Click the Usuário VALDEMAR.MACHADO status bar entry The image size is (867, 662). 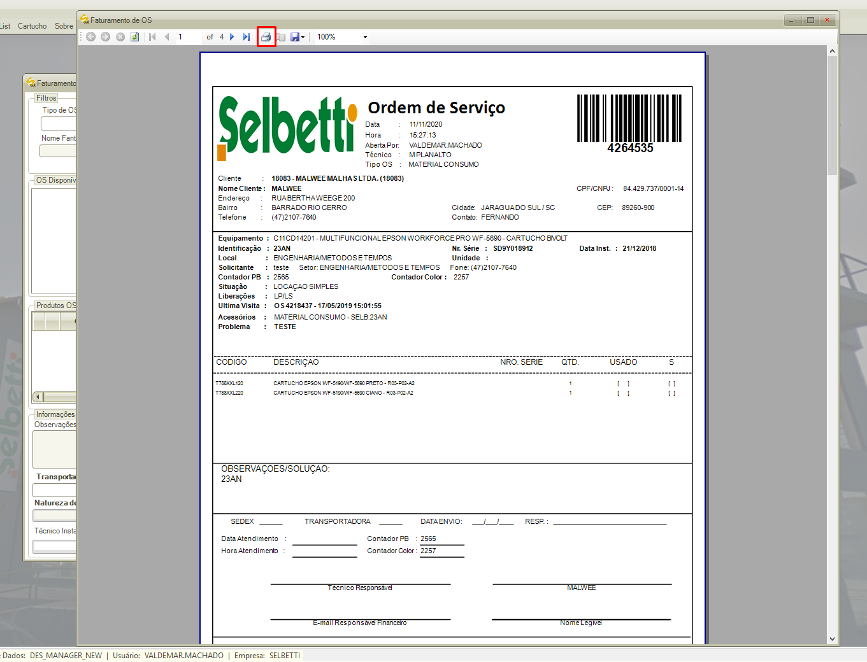168,656
